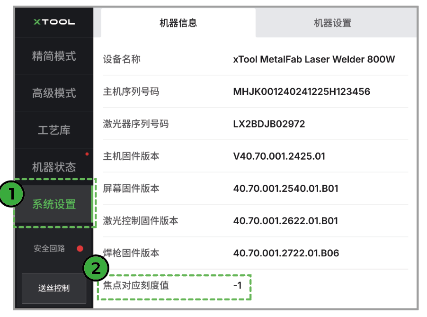Click the red notification dot on 机器状态
Image resolution: width=427 pixels, height=317 pixels.
click(x=87, y=154)
